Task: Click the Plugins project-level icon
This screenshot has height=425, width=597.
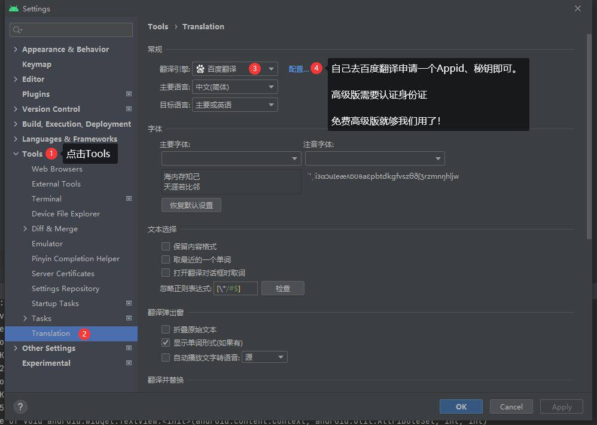Action: (x=129, y=94)
